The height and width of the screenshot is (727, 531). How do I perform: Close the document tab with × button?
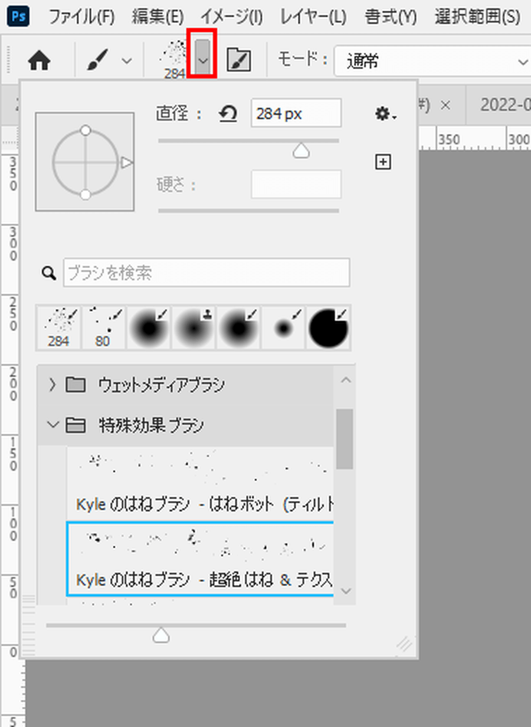point(445,105)
